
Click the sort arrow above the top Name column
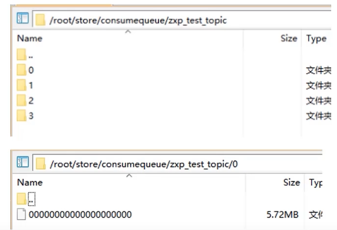point(128,31)
